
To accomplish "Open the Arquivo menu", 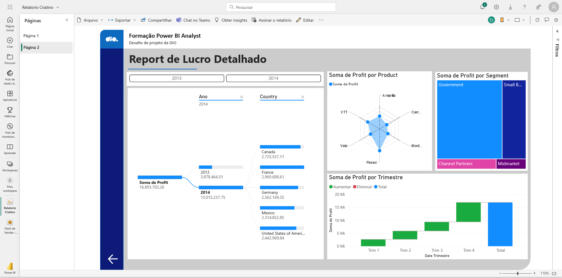I will pyautogui.click(x=90, y=20).
